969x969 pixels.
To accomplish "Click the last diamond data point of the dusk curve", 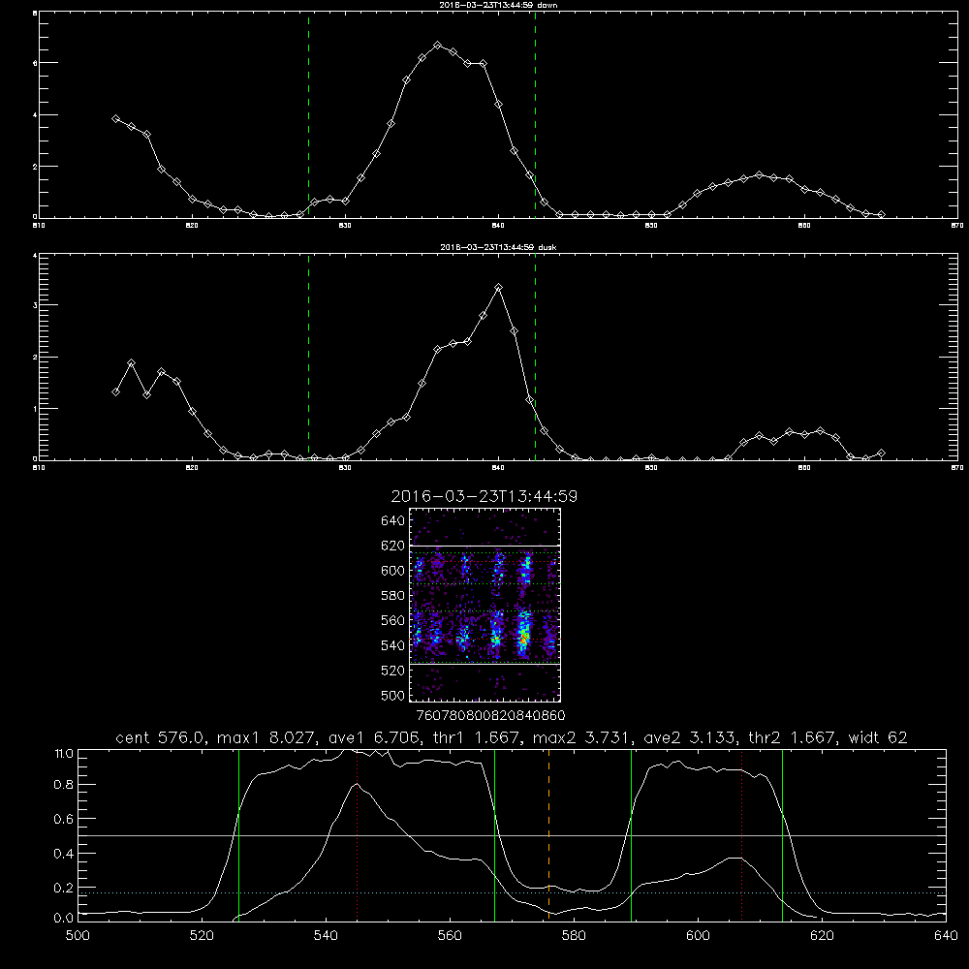I will 881,453.
